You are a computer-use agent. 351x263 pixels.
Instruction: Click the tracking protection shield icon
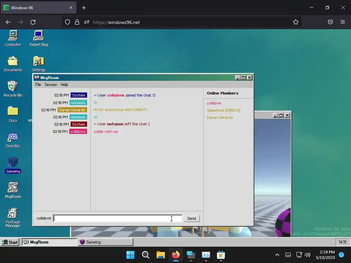(68, 22)
